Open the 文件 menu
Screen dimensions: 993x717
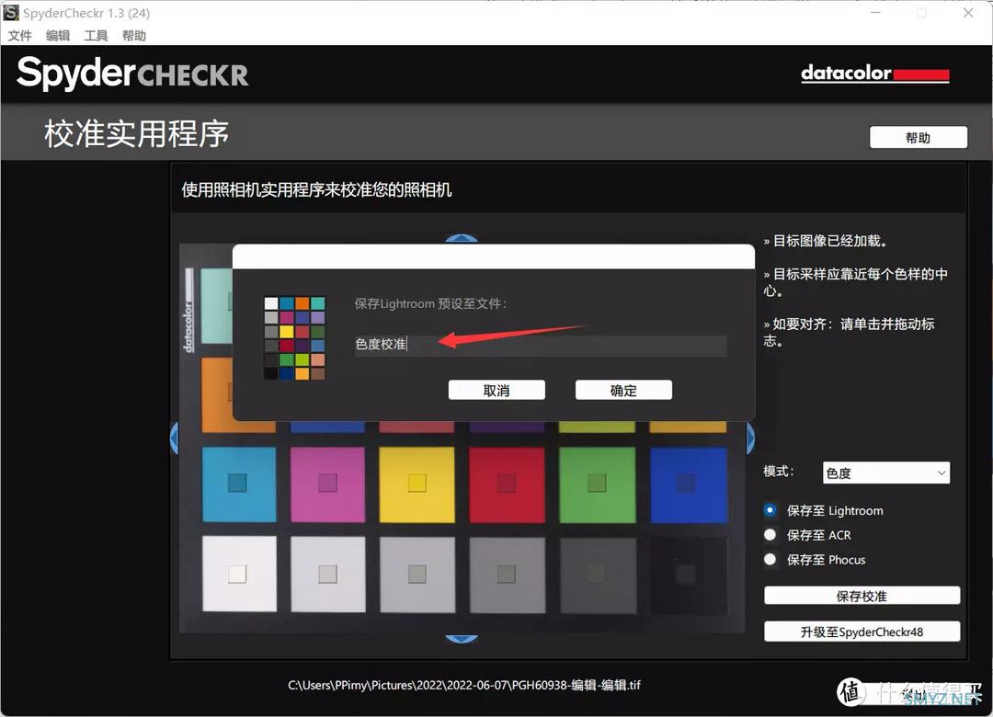(19, 36)
